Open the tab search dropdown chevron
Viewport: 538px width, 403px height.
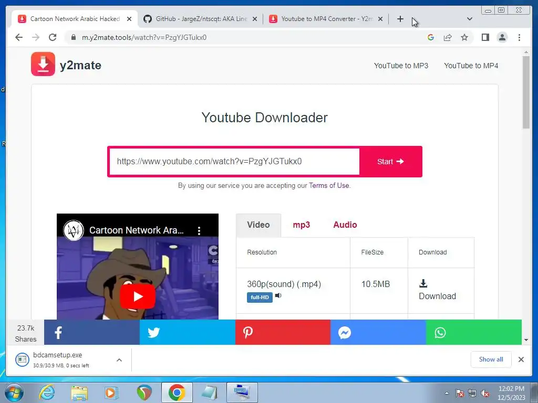click(x=470, y=19)
